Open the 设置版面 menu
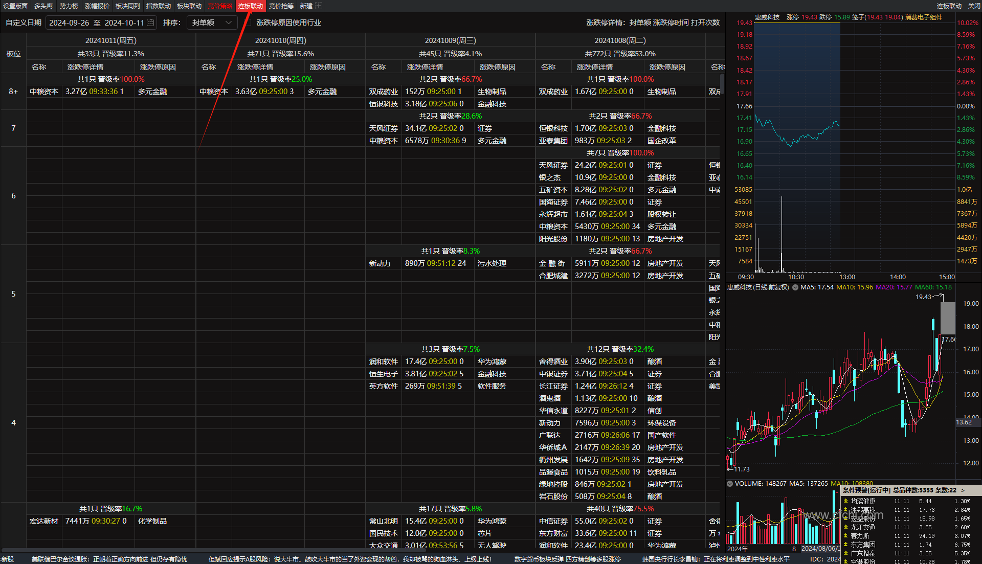 (15, 6)
